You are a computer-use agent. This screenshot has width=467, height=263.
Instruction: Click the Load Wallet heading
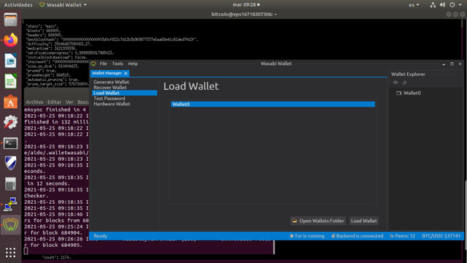[x=191, y=86]
